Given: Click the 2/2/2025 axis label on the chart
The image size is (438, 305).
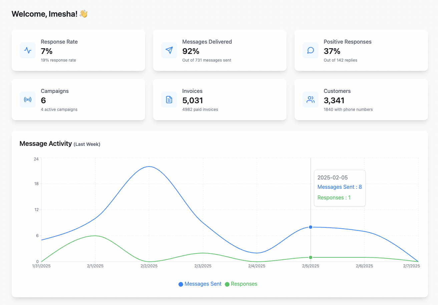Looking at the screenshot, I should (149, 266).
